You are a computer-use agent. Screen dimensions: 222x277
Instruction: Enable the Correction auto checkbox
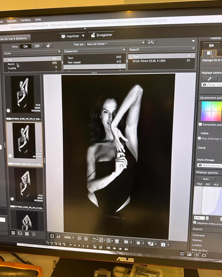click(x=200, y=124)
